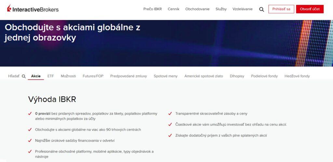This screenshot has width=333, height=162.
Task: Open the Americké spotové zlato tab
Action: [204, 76]
